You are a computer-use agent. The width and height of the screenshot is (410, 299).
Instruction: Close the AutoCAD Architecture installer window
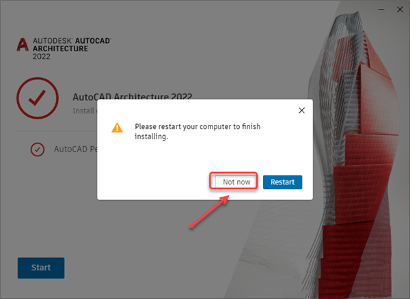400,10
